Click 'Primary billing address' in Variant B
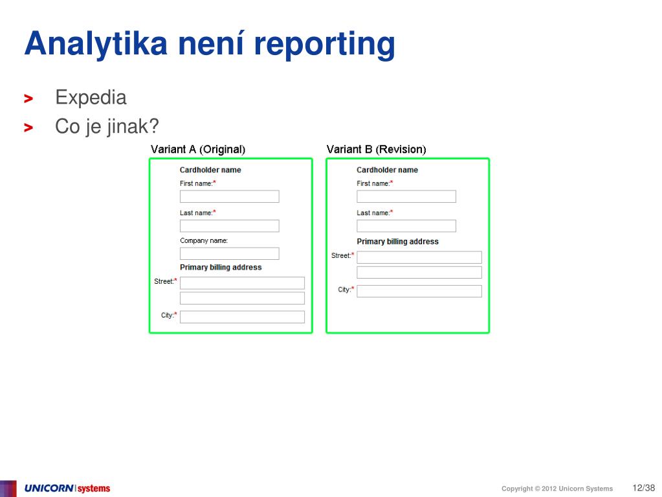This screenshot has height=497, width=662. [398, 242]
